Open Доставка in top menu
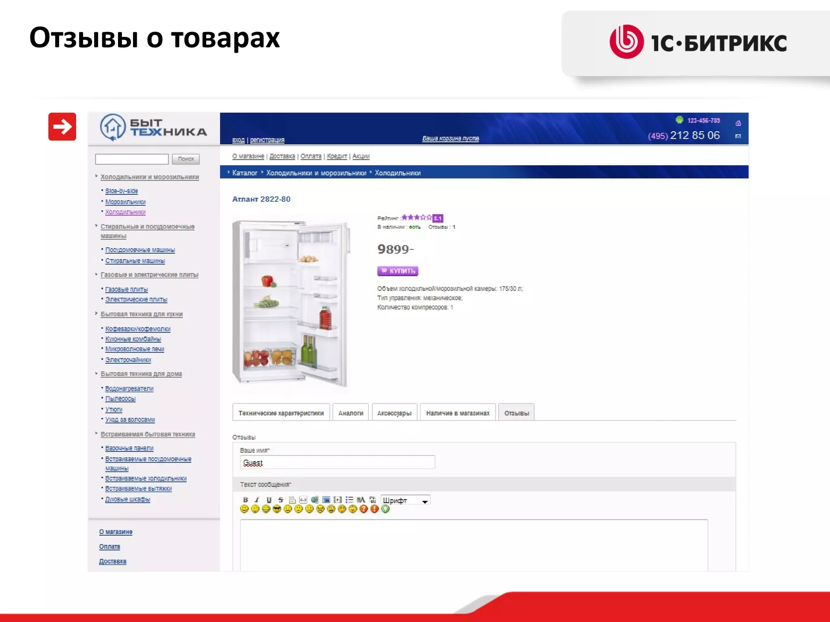Screen dimensions: 830x622 click(x=282, y=156)
